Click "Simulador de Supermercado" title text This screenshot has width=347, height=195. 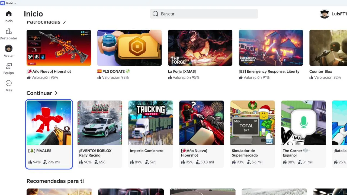point(245,153)
